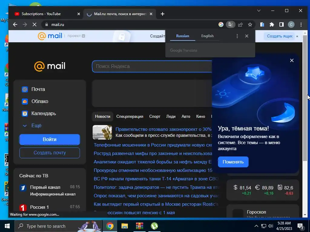The image size is (310, 232).
Task: Click the Google icon in address bar
Action: [221, 24]
